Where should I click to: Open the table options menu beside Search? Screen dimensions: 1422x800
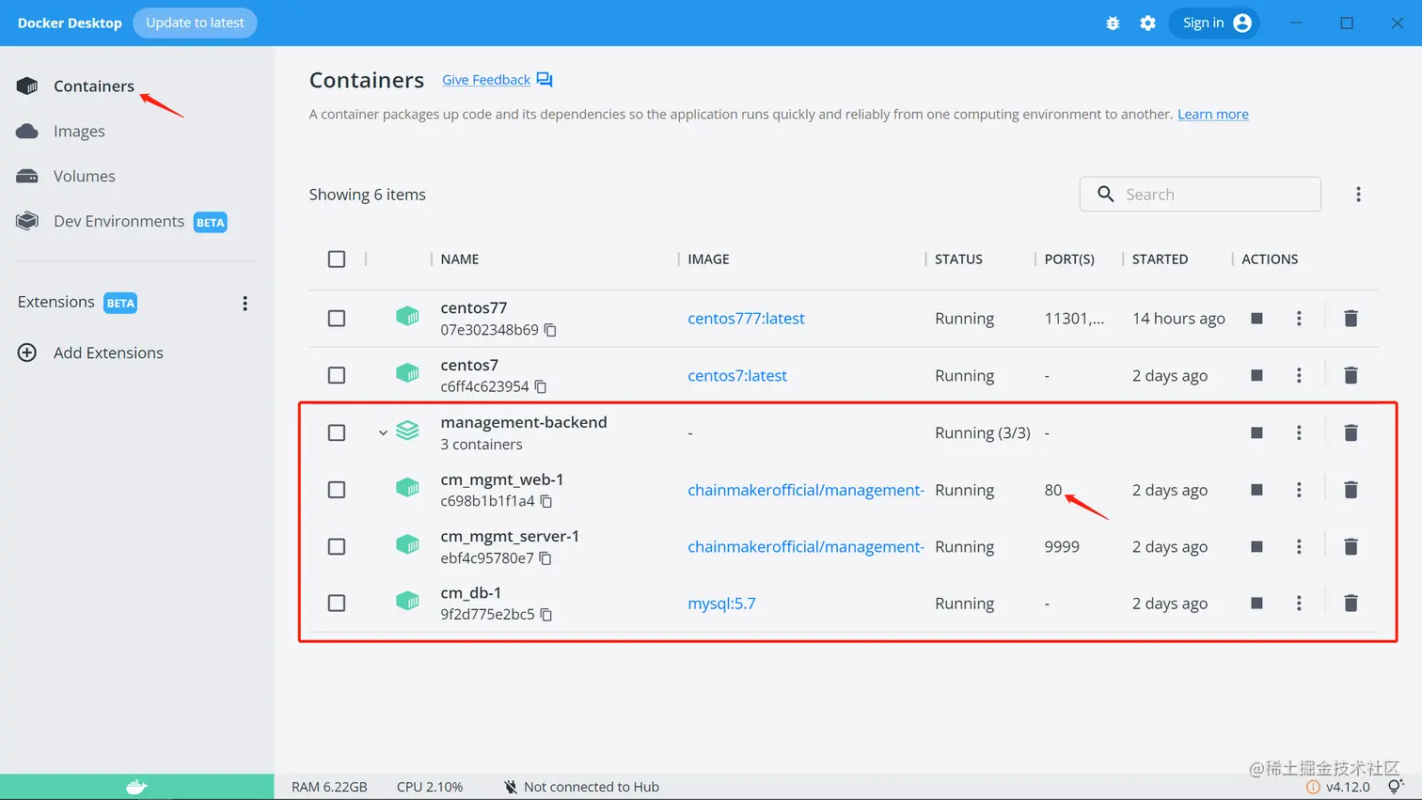[x=1358, y=195]
